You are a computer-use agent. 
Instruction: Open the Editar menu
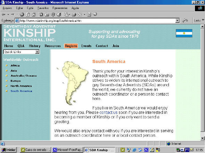pyautogui.click(x=19, y=8)
